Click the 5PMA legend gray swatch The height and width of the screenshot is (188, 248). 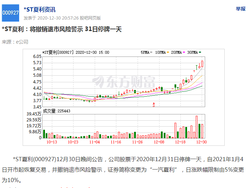pos(151,52)
